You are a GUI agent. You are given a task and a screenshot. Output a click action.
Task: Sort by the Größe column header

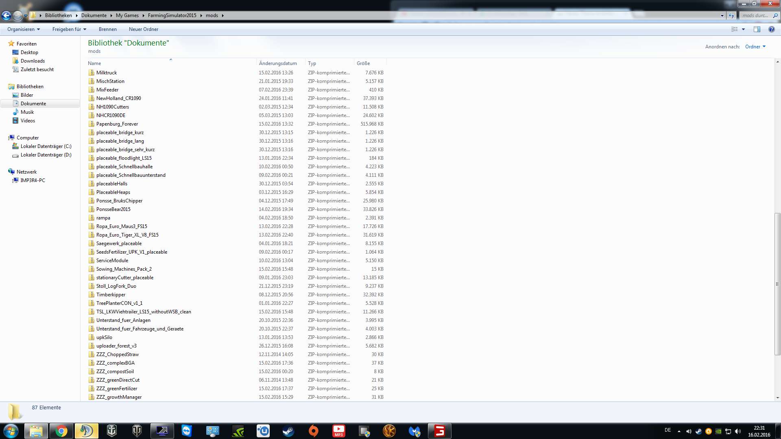(x=370, y=63)
